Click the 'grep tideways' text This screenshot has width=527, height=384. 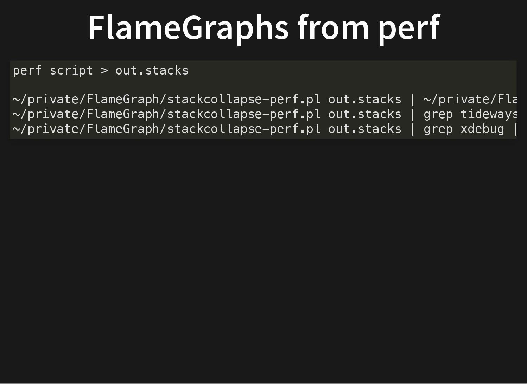[x=470, y=114]
